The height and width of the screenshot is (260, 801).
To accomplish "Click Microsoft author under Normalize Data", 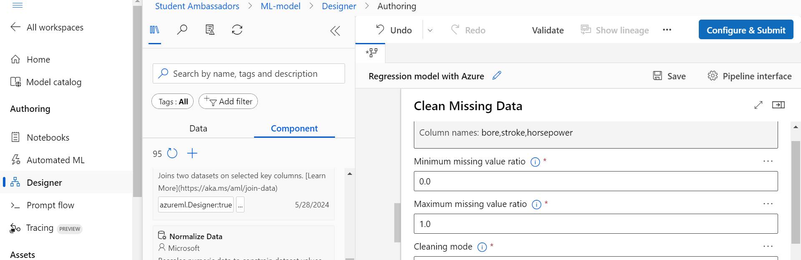I will 179,248.
